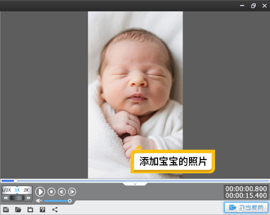Screen dimensions: 270x215
Task: Open help with question mark icon
Action: pos(42,210)
